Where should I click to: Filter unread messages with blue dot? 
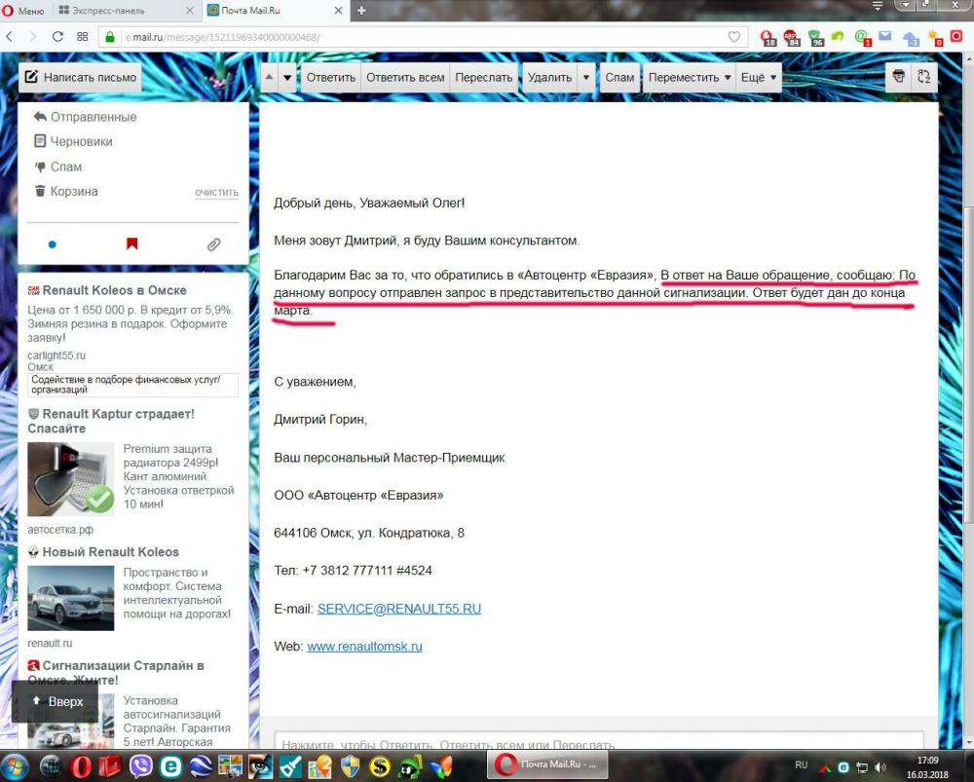coord(53,244)
